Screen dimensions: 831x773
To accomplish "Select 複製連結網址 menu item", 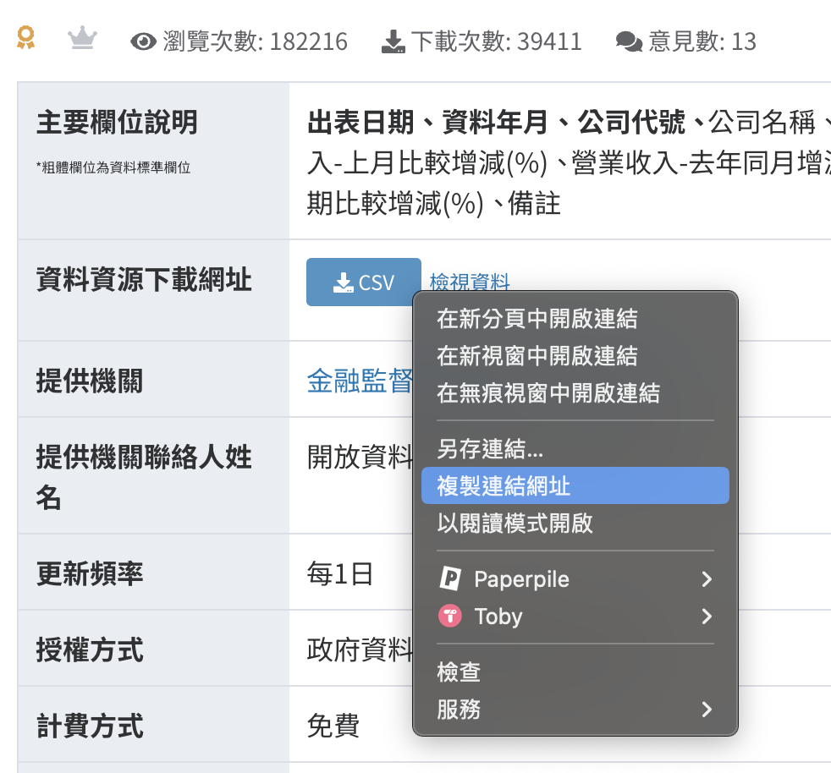I will tap(504, 485).
